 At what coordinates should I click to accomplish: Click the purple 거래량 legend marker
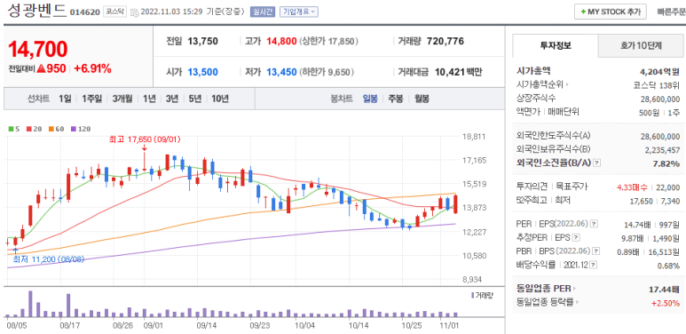[x=472, y=296]
